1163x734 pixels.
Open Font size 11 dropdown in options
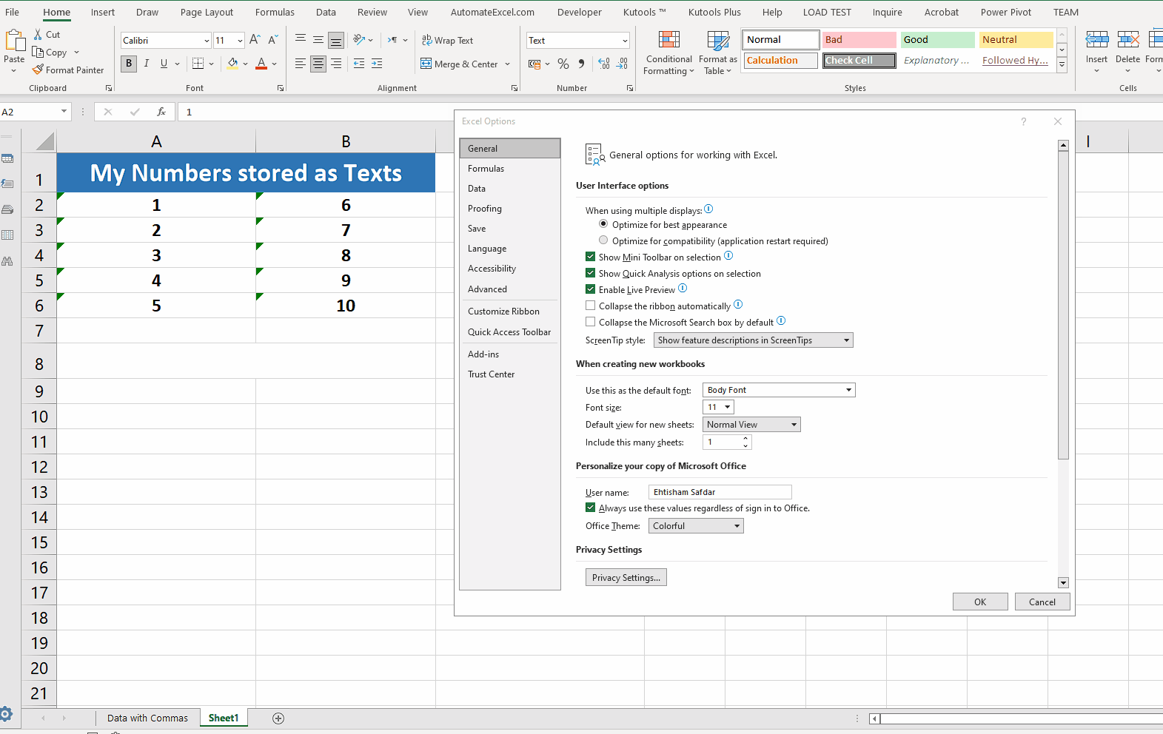[x=718, y=407]
